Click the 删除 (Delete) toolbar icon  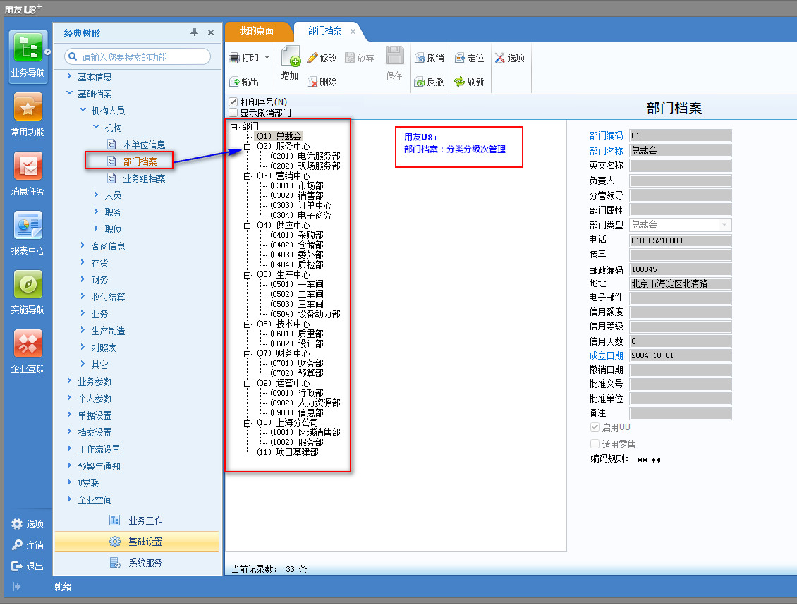[312, 82]
